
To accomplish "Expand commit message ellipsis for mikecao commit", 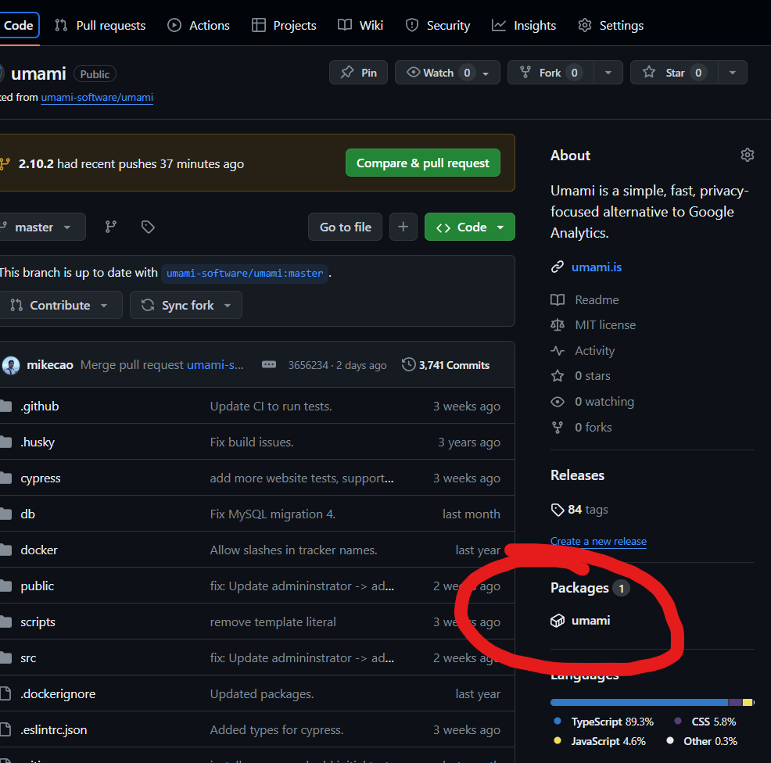I will [x=269, y=365].
